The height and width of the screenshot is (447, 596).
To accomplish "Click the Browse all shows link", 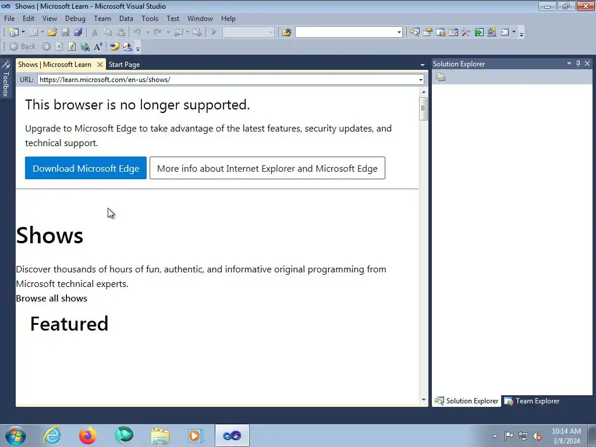I will coord(51,299).
